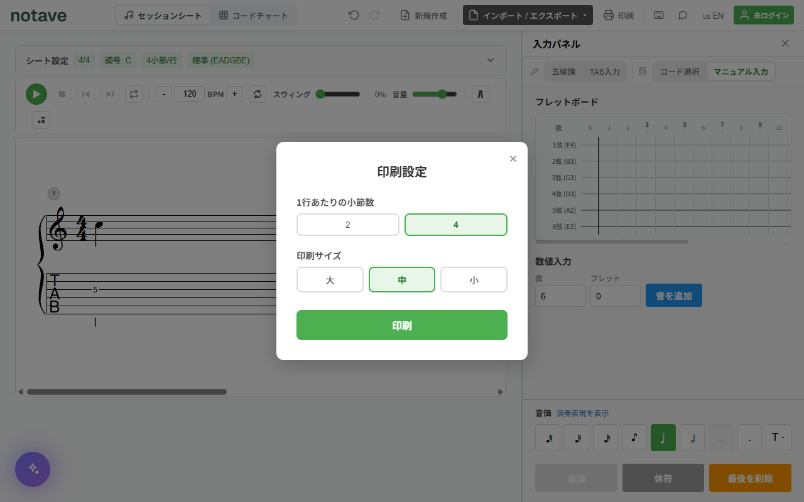804x502 pixels.
Task: Click the フレット fret number field
Action: (616, 296)
